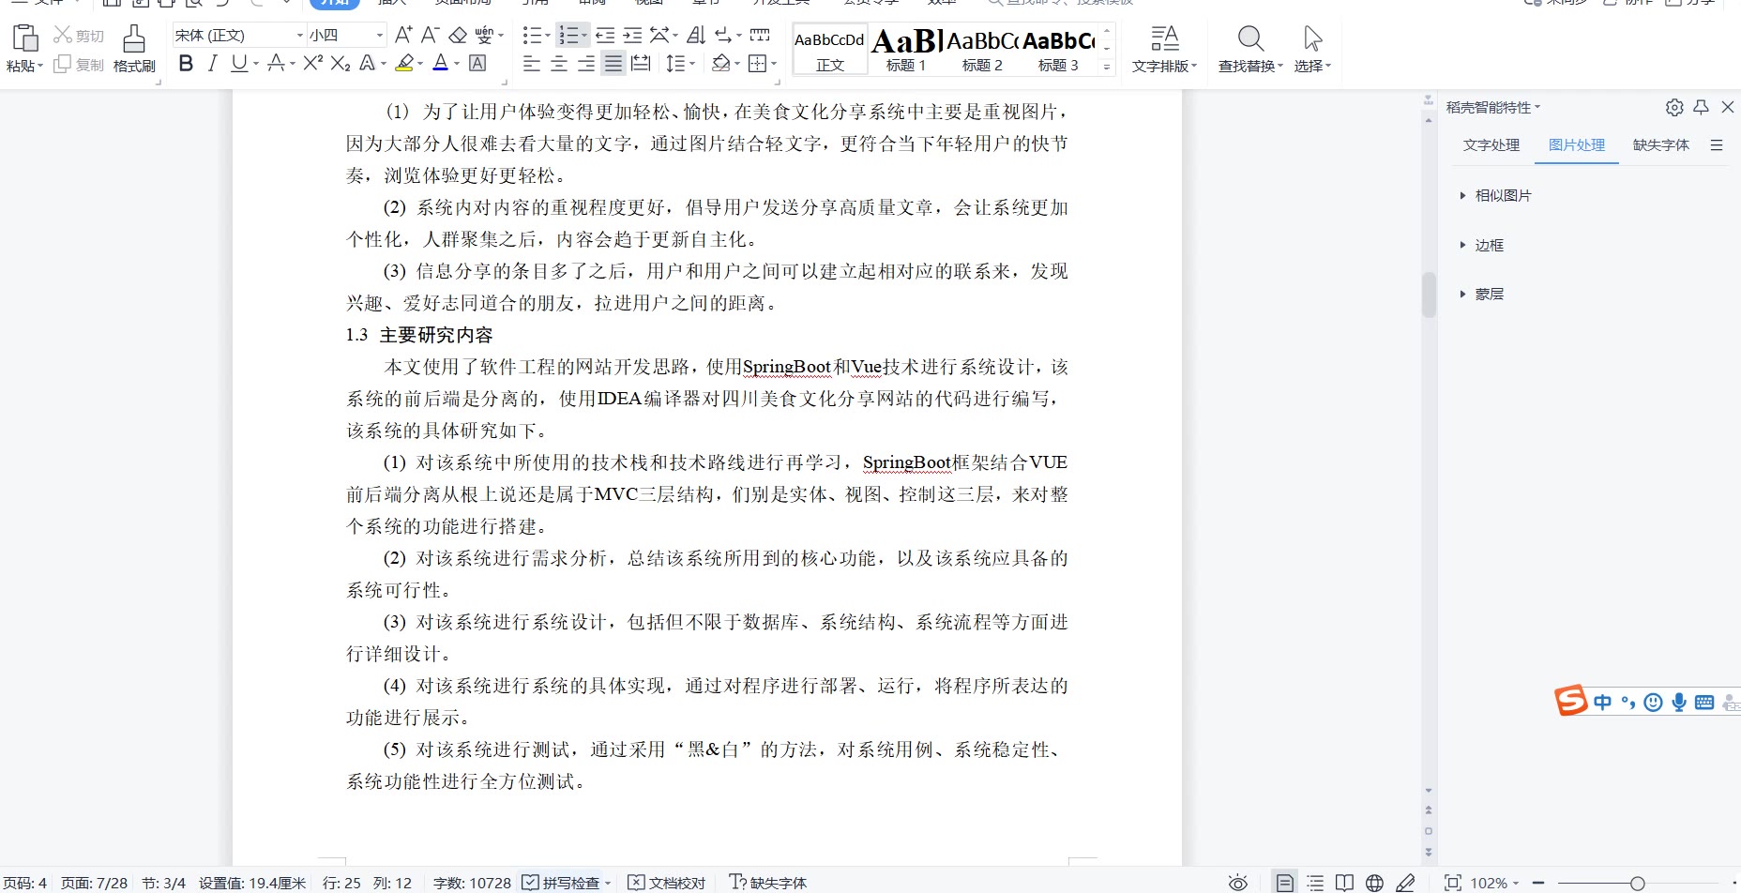Apply the 标题 3 heading style
The height and width of the screenshot is (893, 1741).
point(1058,49)
